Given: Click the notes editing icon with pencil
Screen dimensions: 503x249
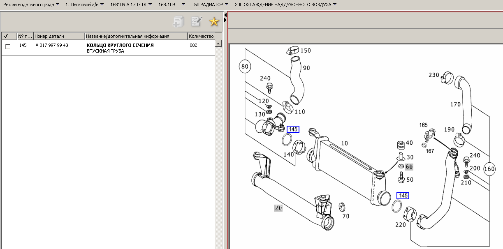Looking at the screenshot, I should 197,22.
